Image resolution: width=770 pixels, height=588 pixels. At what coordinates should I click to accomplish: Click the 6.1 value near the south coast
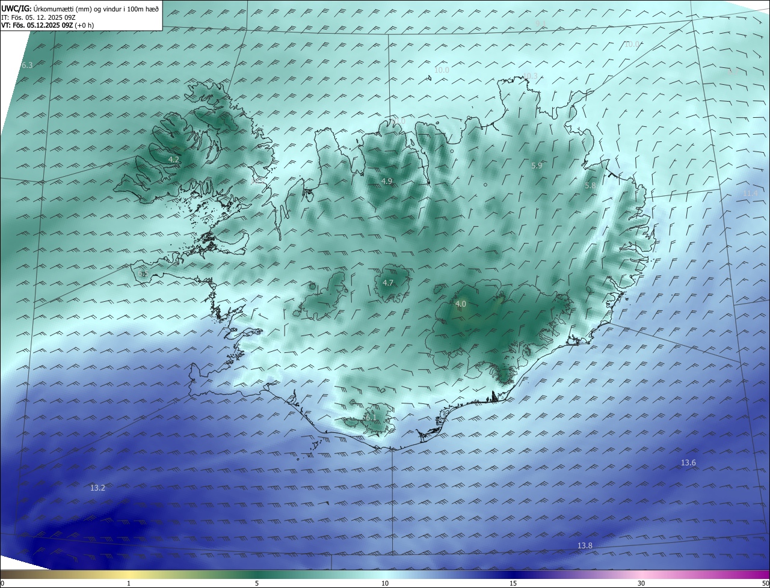tap(370, 417)
